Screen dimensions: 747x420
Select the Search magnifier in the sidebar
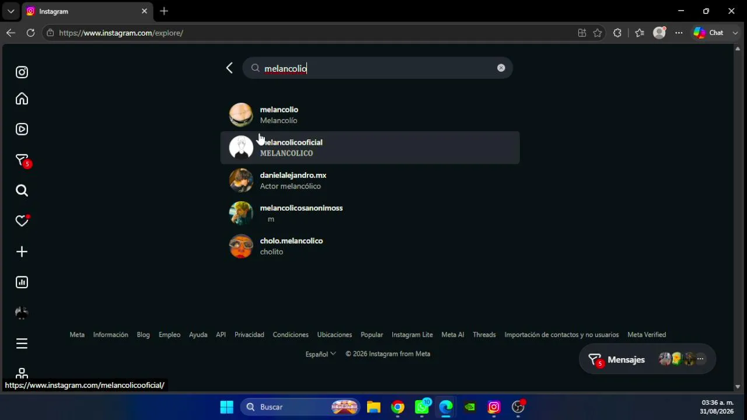22,190
